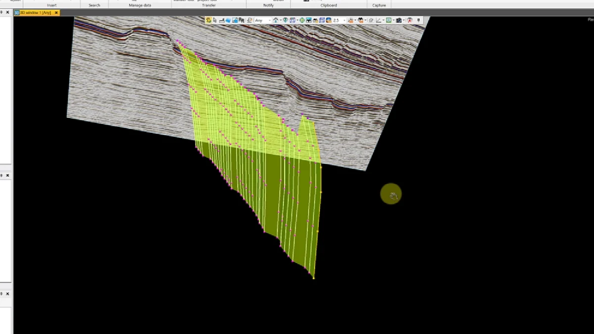Click the binoculars icon in 3D toolbar
This screenshot has width=594, height=334.
309,20
